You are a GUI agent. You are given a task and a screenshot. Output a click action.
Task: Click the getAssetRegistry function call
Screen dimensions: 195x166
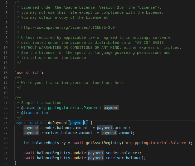pos(104,143)
